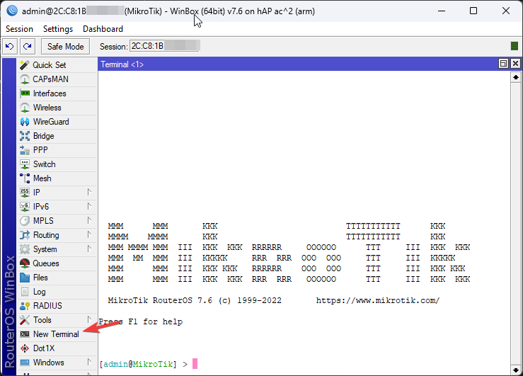Expand the Windows submenu arrow
The width and height of the screenshot is (523, 376).
click(89, 363)
